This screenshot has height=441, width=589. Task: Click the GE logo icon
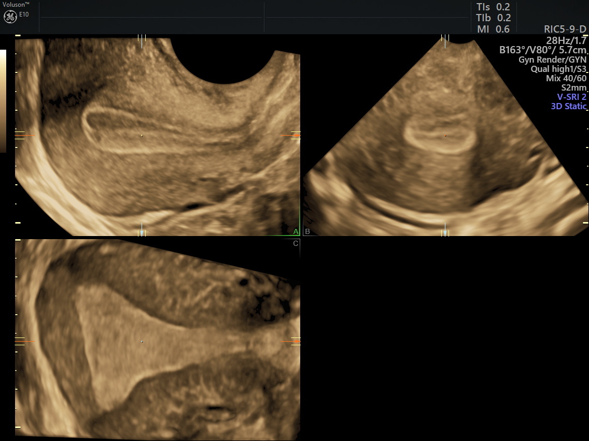[10, 17]
